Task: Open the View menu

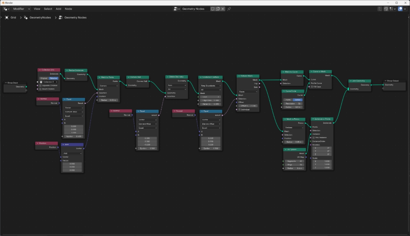Action: [x=37, y=9]
